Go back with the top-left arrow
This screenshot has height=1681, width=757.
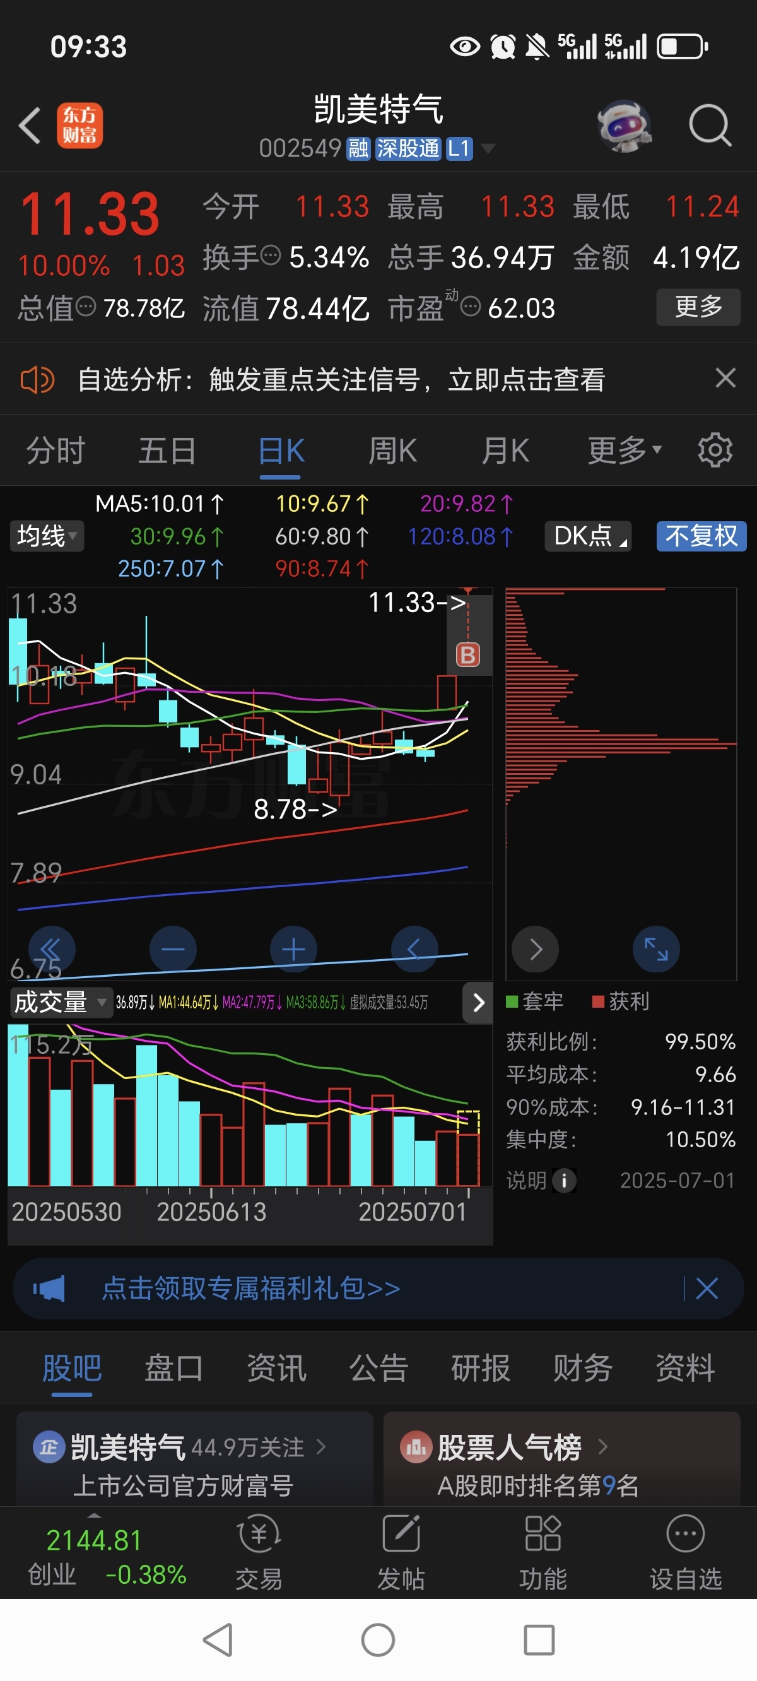[x=30, y=126]
